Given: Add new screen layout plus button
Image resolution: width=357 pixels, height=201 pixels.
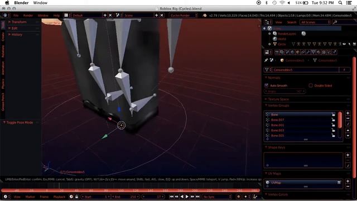Looking at the screenshot, I should (x=105, y=15).
